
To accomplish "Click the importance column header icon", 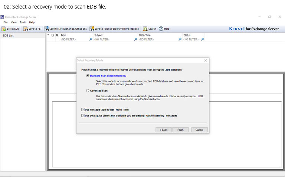I will point(48,35).
